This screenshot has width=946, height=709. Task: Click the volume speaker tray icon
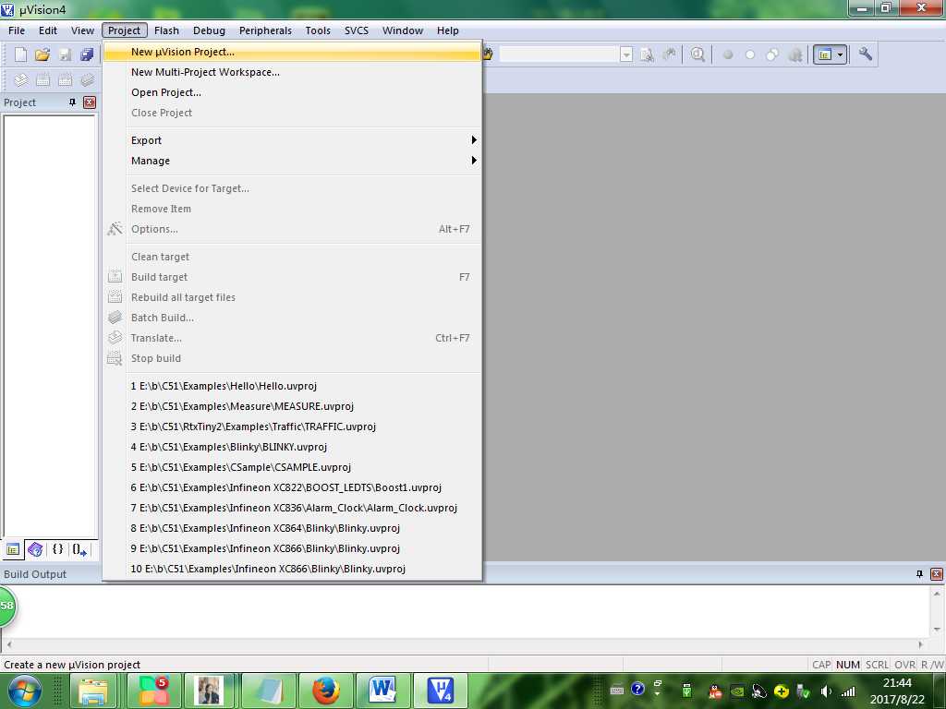tap(826, 691)
